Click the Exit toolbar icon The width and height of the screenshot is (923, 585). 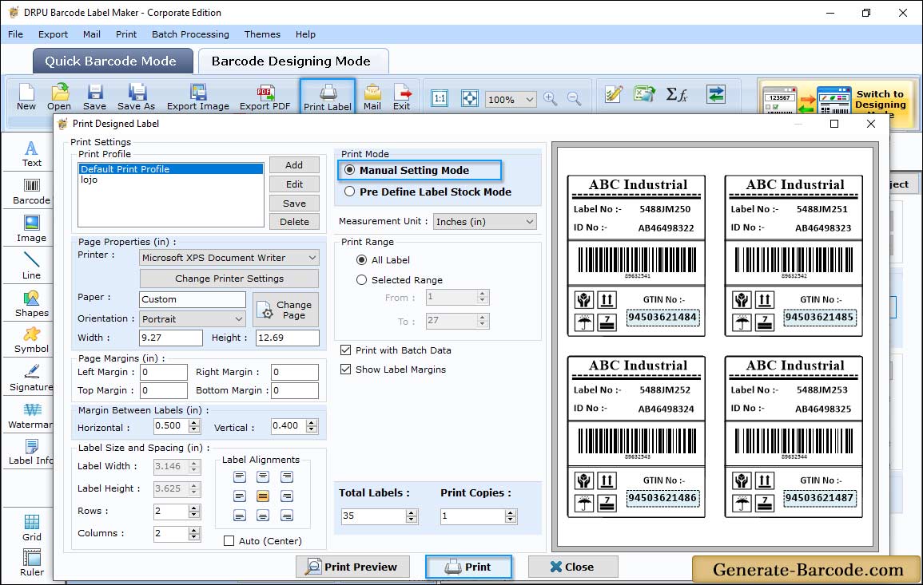402,97
